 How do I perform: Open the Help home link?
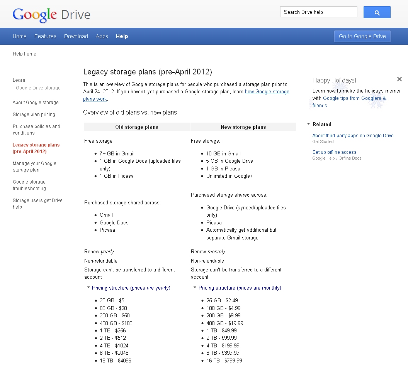[x=24, y=54]
